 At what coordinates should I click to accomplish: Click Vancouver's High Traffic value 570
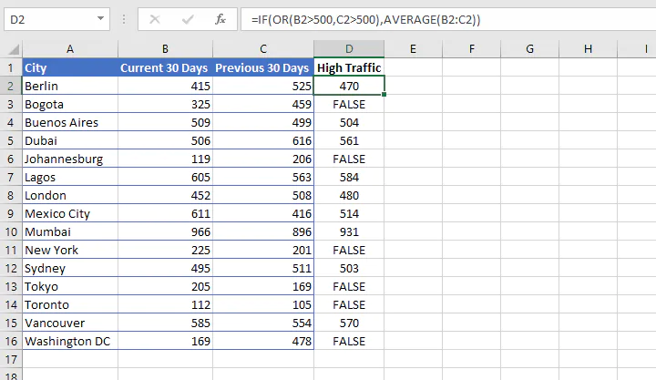click(349, 323)
